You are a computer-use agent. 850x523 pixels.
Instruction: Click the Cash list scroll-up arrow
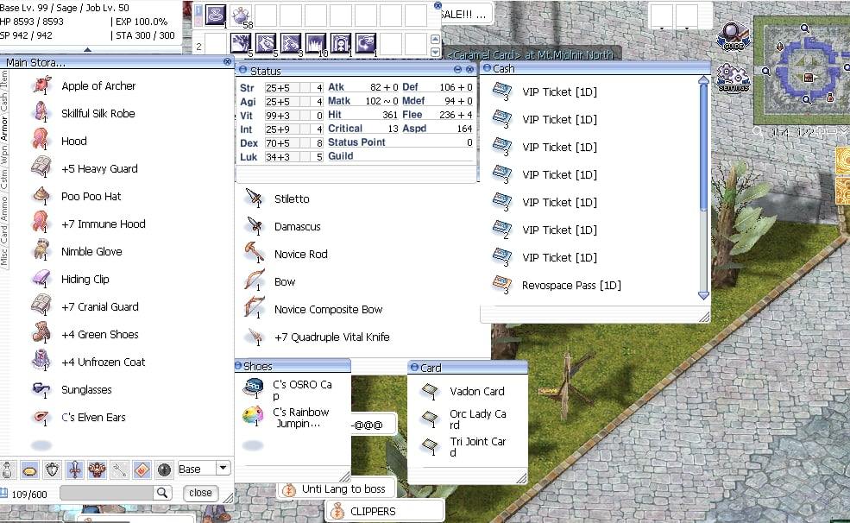(703, 80)
